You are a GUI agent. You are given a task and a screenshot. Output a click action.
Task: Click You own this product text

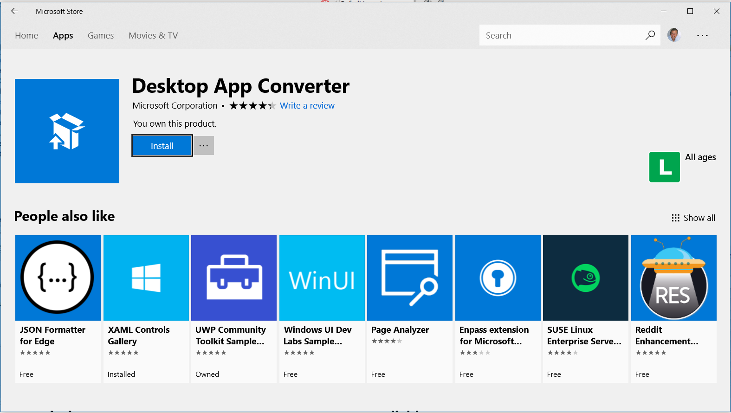click(175, 124)
